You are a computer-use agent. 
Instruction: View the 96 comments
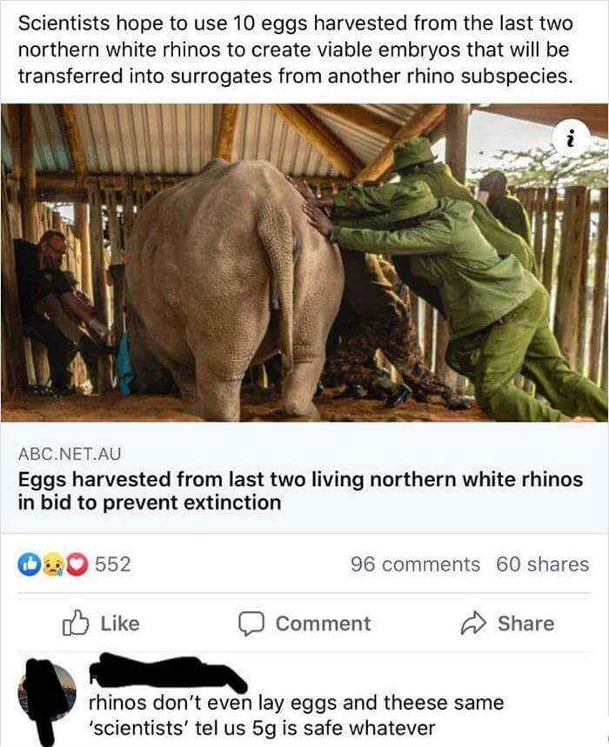click(415, 564)
